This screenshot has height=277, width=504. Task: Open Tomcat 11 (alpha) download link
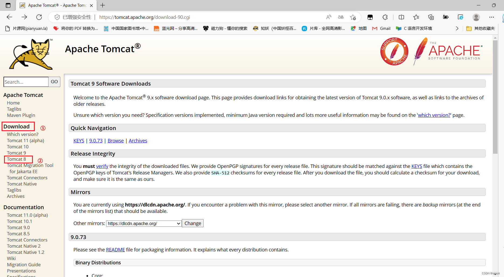[26, 141]
